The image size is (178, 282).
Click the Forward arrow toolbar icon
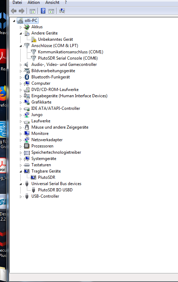pyautogui.click(x=22, y=11)
